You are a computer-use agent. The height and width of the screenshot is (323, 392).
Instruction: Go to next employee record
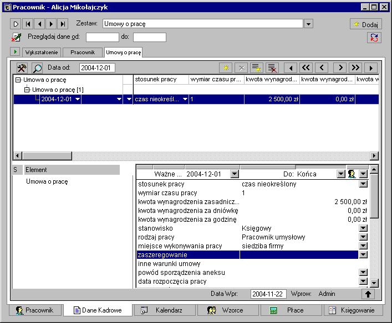pos(51,24)
